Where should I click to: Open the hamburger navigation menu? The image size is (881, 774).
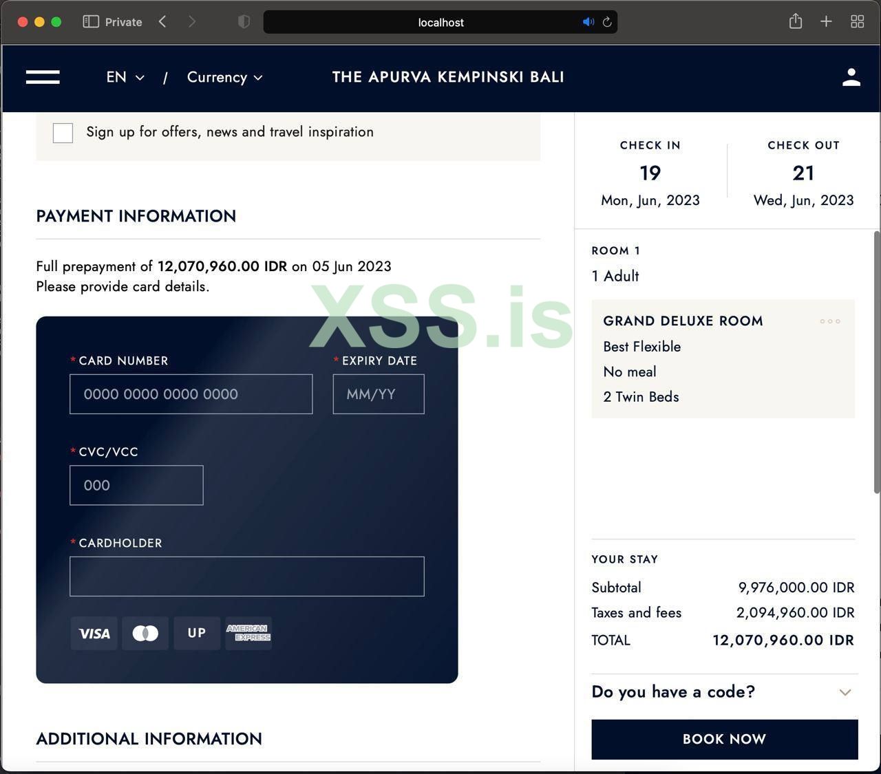click(x=43, y=77)
